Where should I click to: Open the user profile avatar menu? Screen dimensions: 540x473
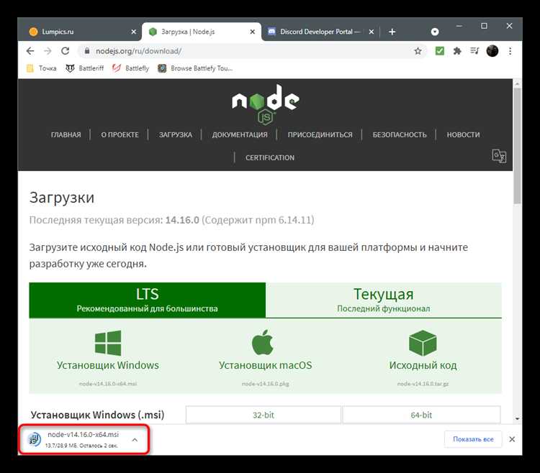pos(492,51)
